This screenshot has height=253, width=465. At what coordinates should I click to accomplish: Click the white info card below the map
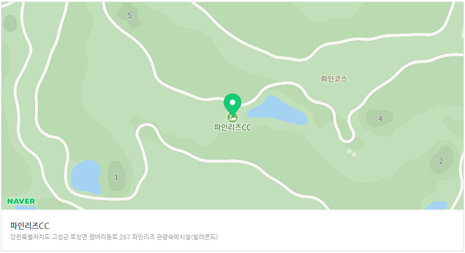(233, 230)
